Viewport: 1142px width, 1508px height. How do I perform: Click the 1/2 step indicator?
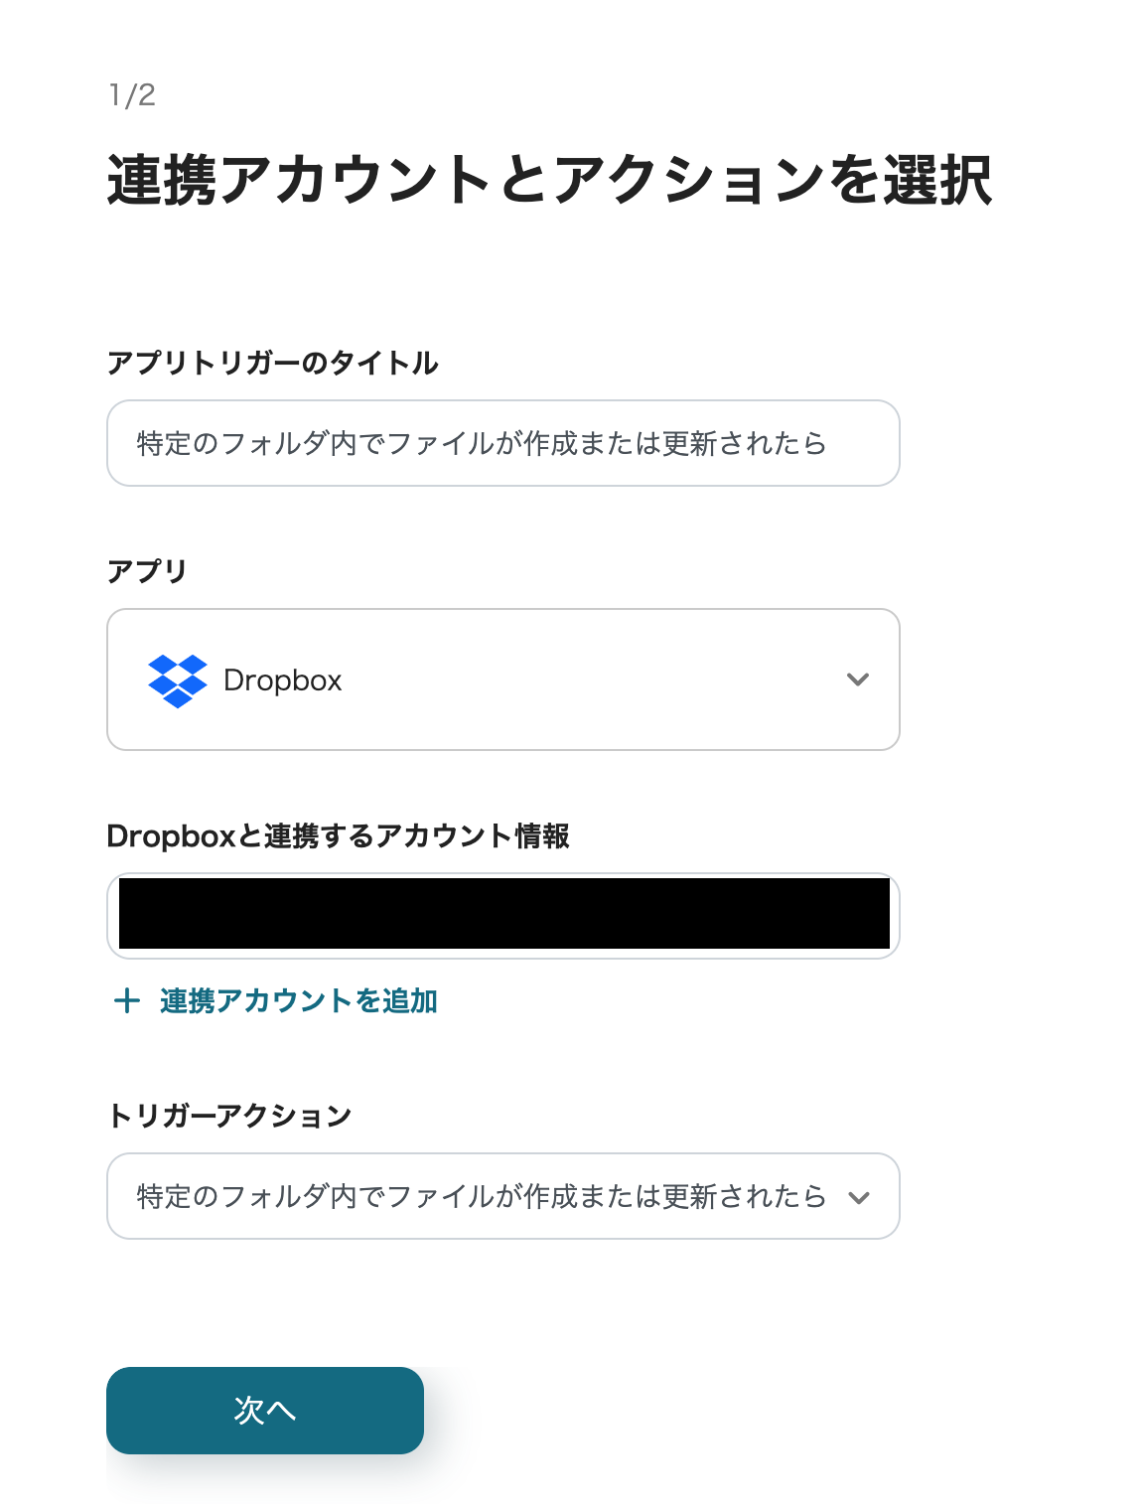coord(132,95)
